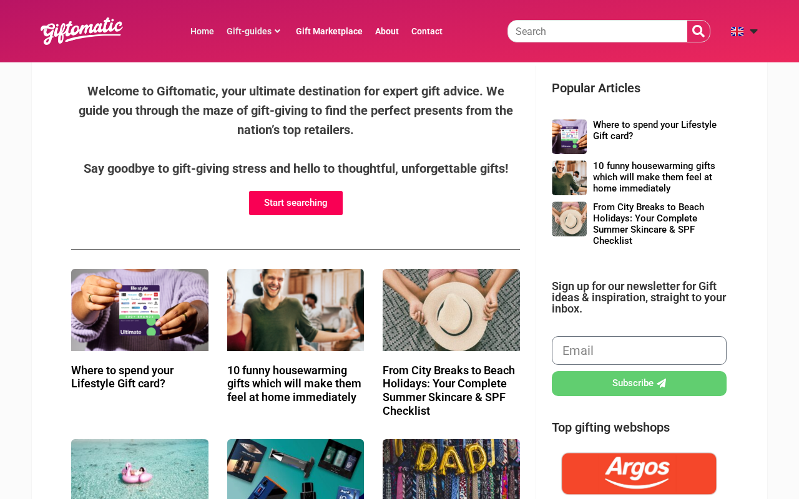Open the Home menu item
Viewport: 799px width, 499px height.
202,31
